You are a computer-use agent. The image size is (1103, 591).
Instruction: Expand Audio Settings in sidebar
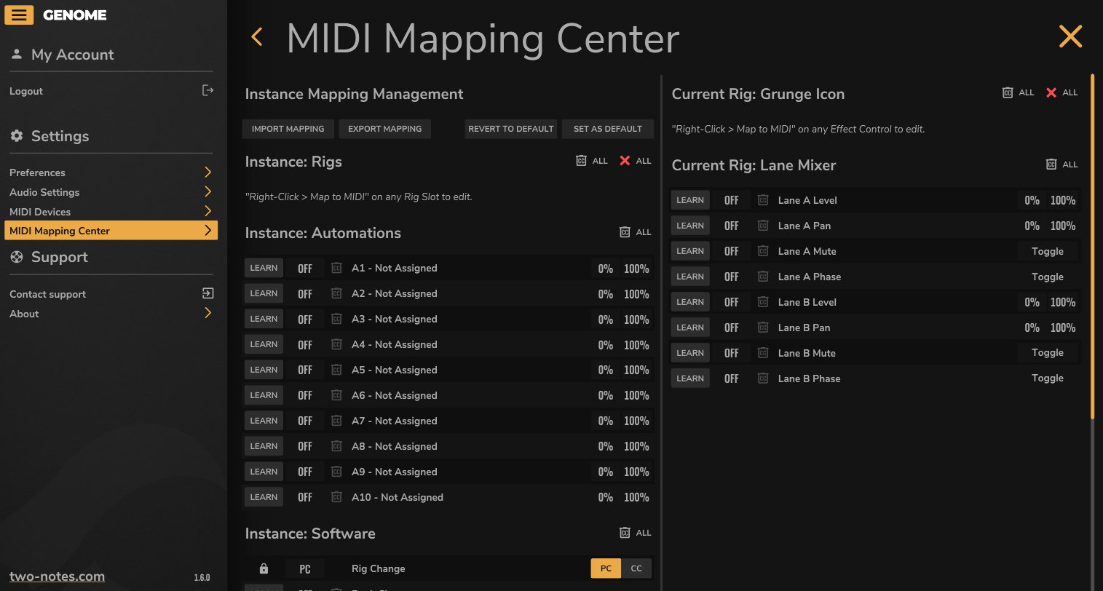click(207, 192)
